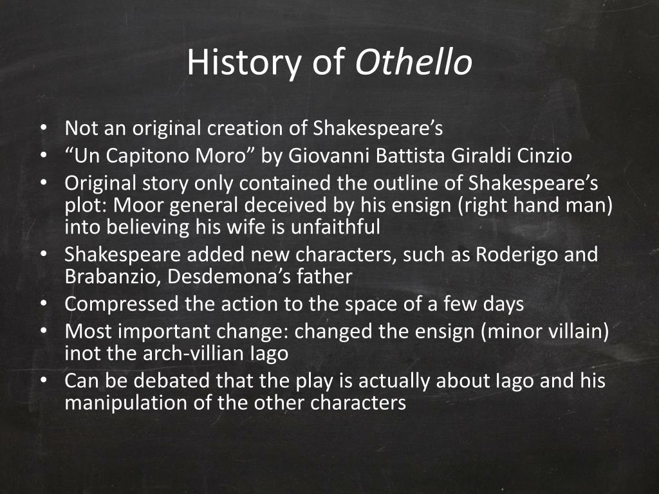The width and height of the screenshot is (659, 494).
Task: Click the line "into believing his wife is unfaithful"
Action: click(222, 227)
